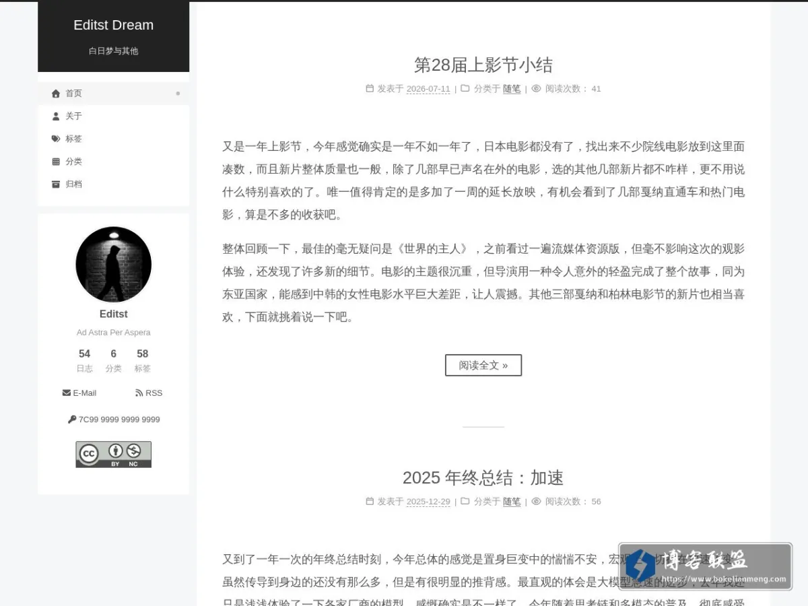This screenshot has width=808, height=606.
Task: Click calendar icon under 第28届上影节小结 title
Action: [x=370, y=88]
